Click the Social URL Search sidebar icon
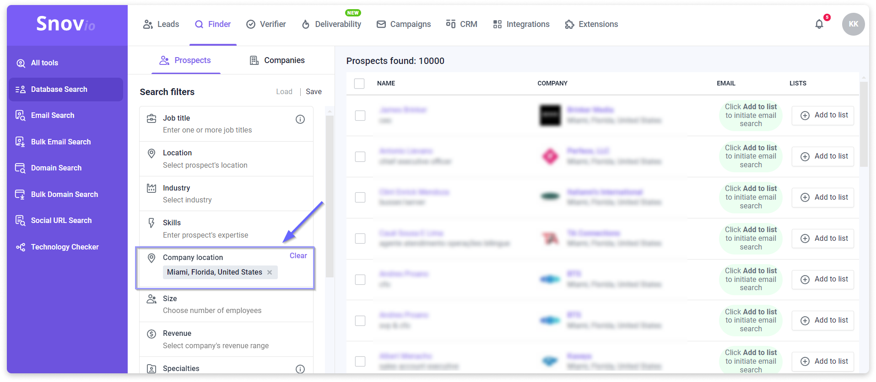Screen dimensions: 876x382 pyautogui.click(x=21, y=221)
